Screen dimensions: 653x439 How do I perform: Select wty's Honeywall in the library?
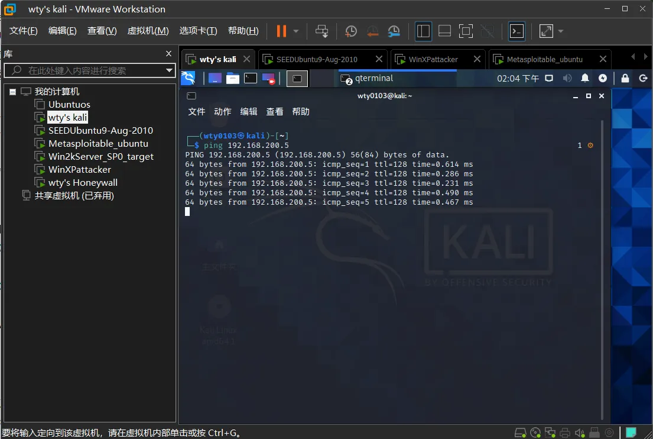click(x=83, y=183)
